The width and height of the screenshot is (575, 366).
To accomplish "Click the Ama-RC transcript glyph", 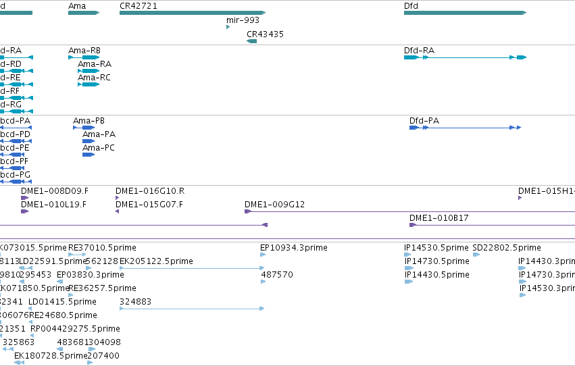I will pos(89,84).
